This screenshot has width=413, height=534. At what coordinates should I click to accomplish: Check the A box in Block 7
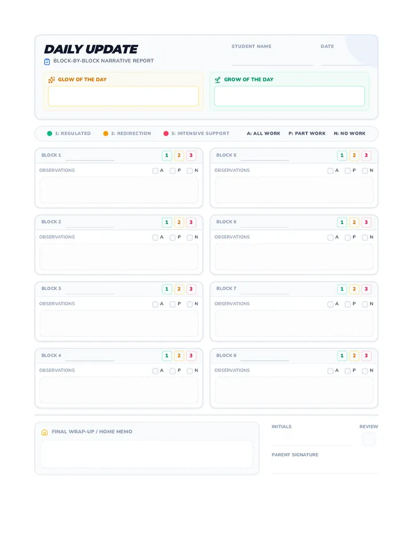point(330,304)
